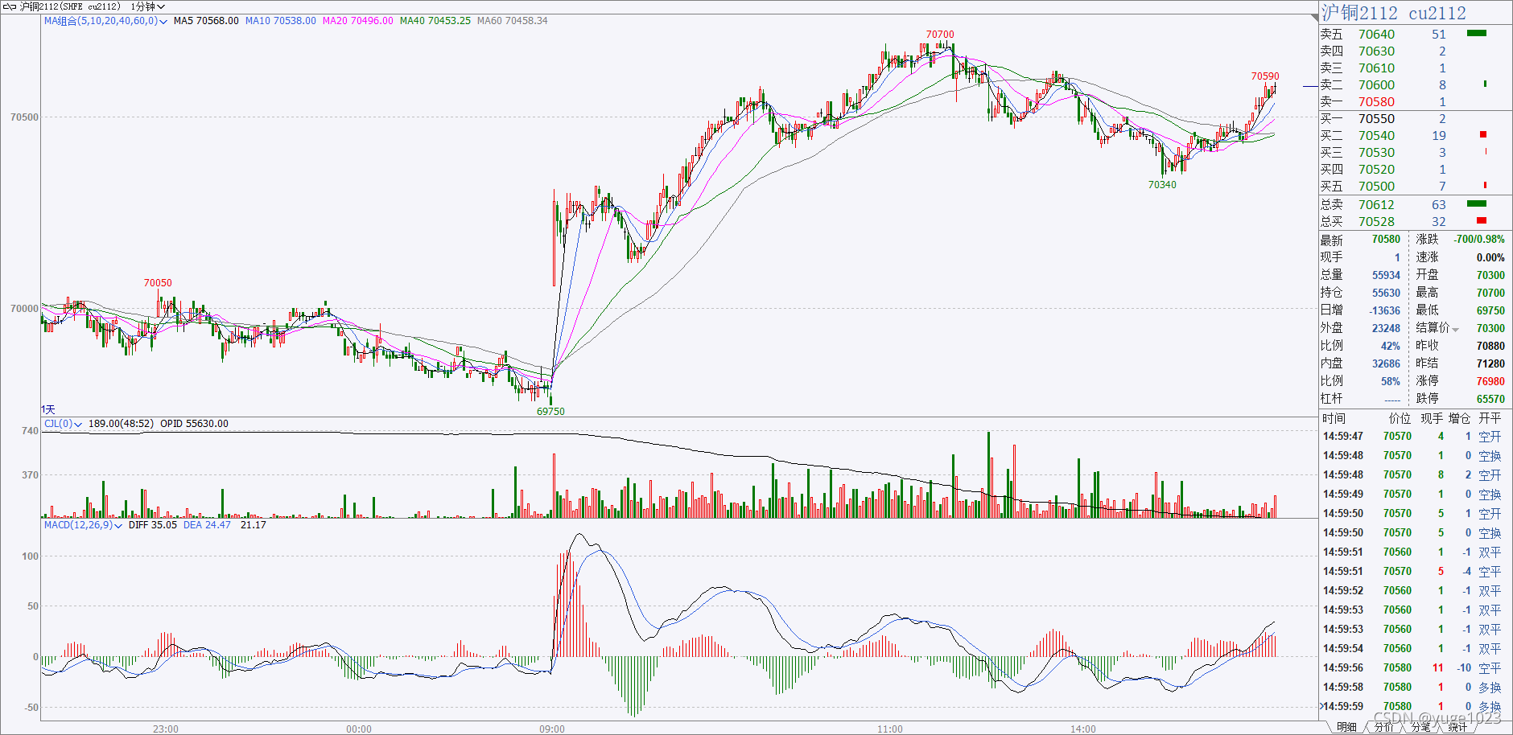Open the 1分钟 period dropdown
Screen dimensions: 1513x735
tap(147, 6)
